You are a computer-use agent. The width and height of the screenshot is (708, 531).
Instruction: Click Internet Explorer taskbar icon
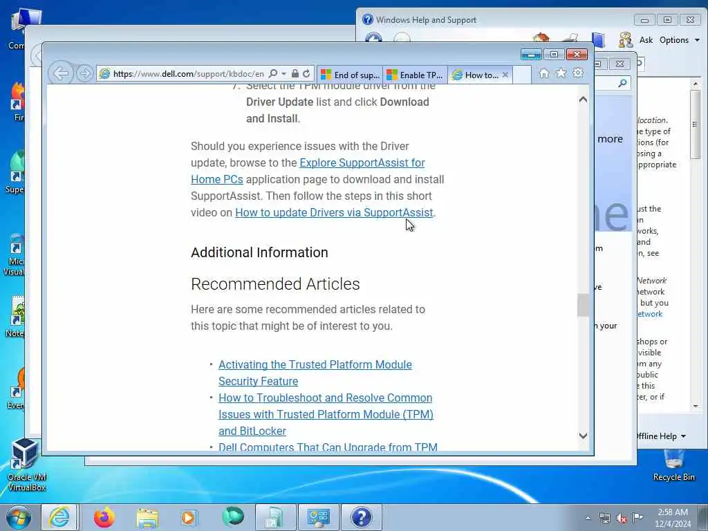coord(59,517)
